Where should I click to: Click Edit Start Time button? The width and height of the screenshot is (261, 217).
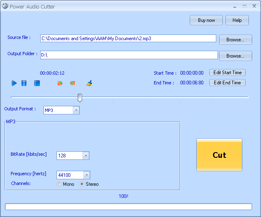pos(227,73)
